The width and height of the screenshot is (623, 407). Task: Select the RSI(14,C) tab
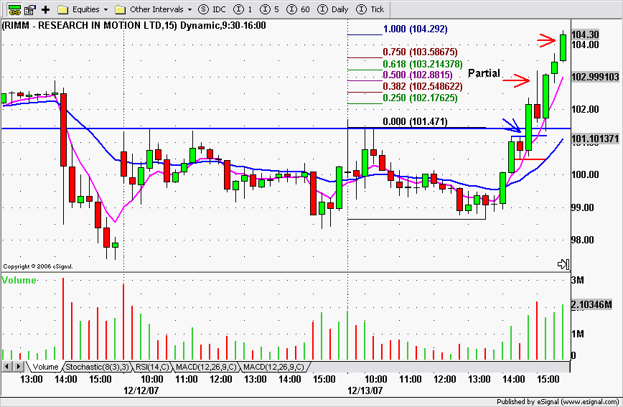(x=152, y=367)
